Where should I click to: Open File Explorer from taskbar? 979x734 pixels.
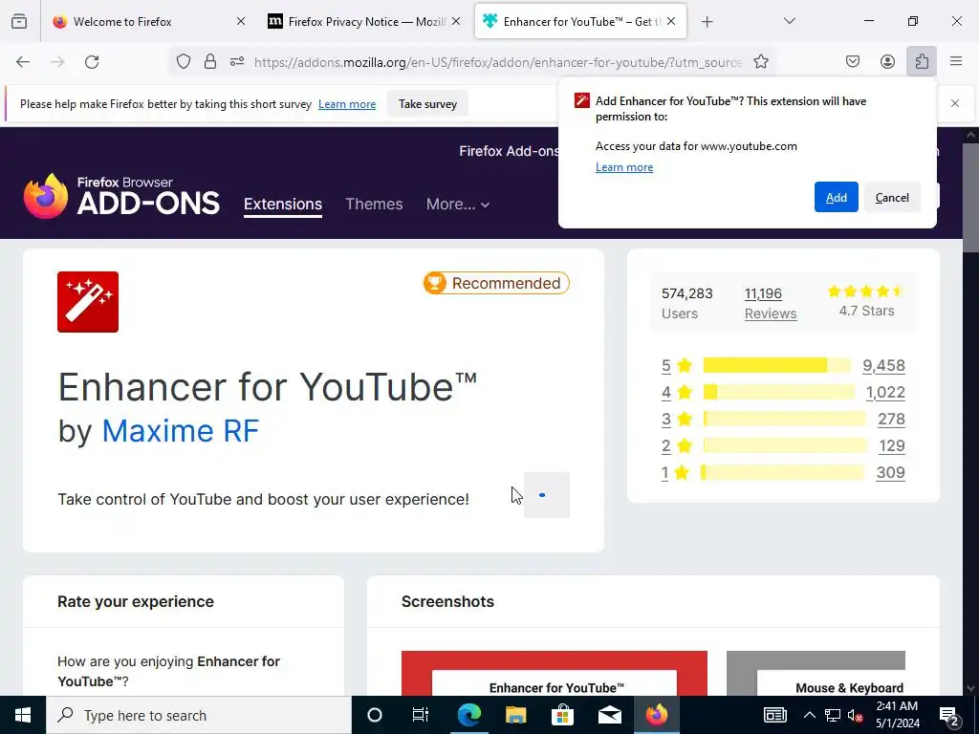coord(515,715)
